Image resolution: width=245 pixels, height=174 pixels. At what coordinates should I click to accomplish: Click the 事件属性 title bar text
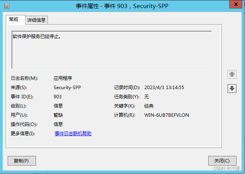(122, 6)
